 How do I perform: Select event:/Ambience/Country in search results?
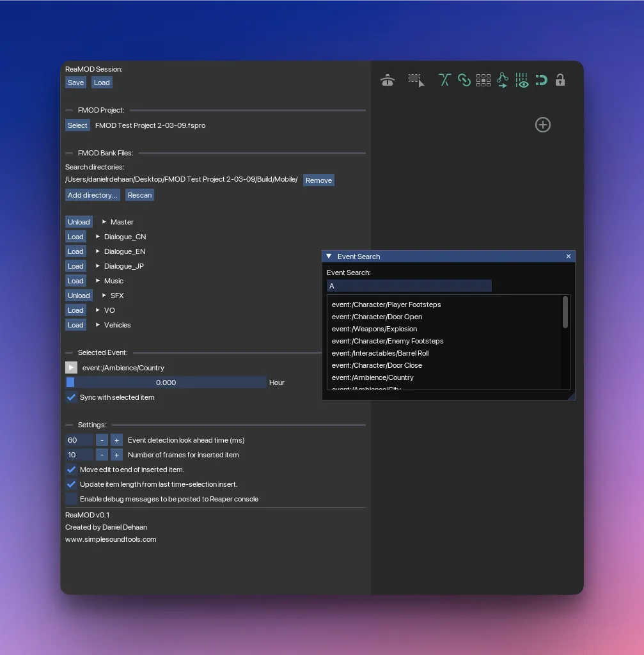[373, 377]
